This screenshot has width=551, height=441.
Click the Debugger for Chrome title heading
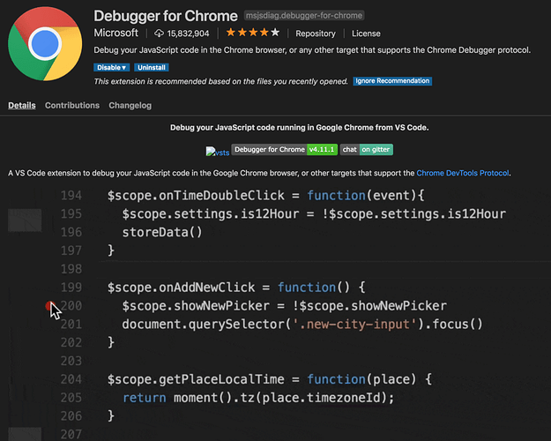coord(166,16)
